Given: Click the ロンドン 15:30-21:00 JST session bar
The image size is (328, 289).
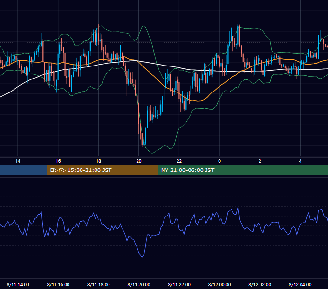Looking at the screenshot, I should pyautogui.click(x=102, y=170).
